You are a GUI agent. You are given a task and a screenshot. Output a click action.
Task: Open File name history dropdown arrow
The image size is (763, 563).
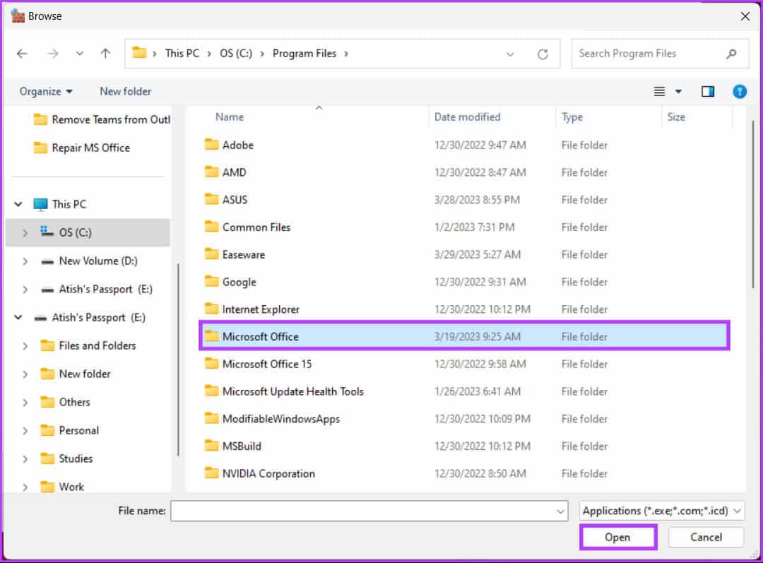click(x=560, y=511)
